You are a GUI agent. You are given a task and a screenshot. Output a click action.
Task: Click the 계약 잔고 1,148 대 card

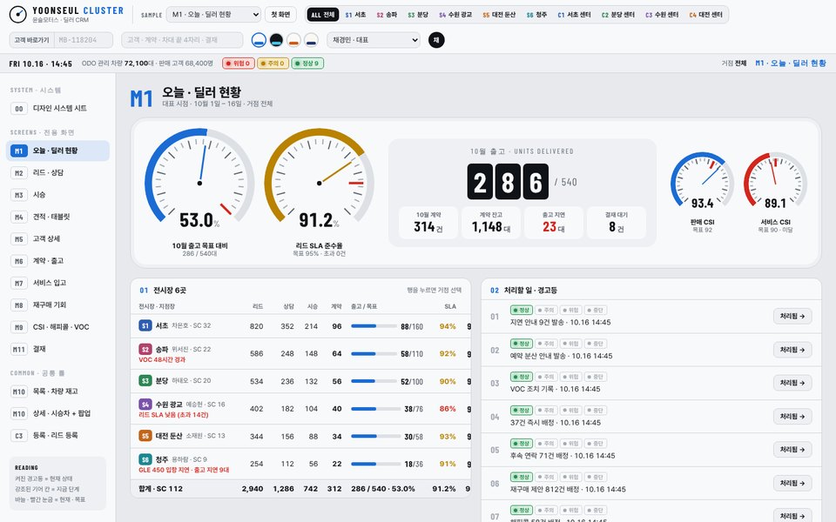pyautogui.click(x=491, y=223)
